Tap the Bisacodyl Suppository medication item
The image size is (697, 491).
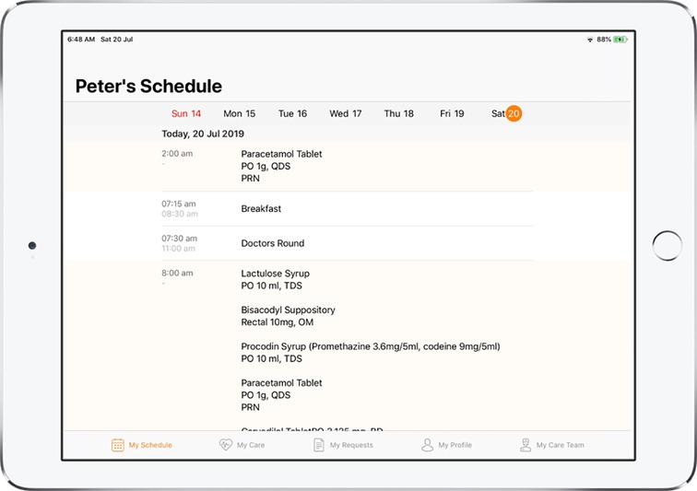(x=288, y=316)
